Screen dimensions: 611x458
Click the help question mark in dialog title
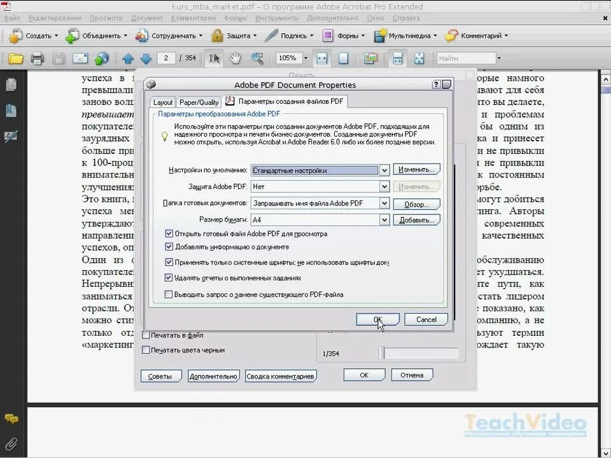click(x=436, y=85)
